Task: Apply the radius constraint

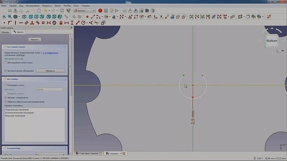Action: (83, 23)
